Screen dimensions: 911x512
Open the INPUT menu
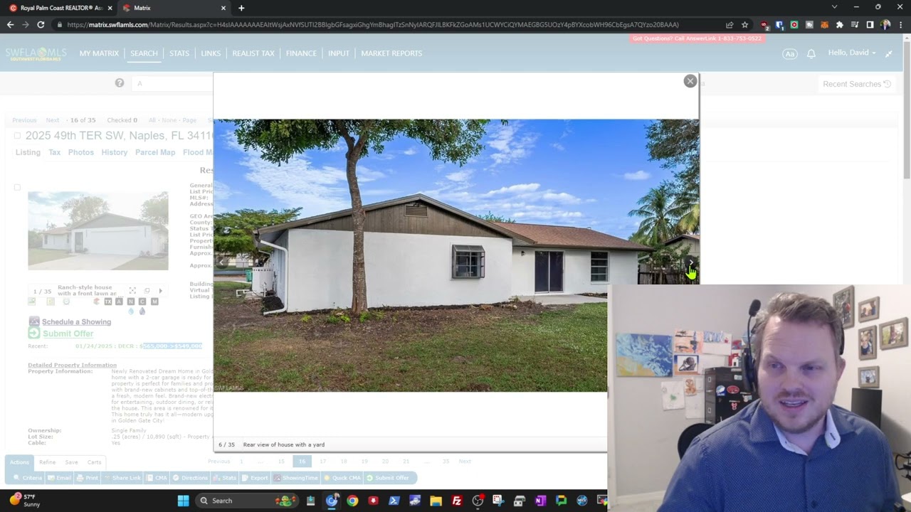click(x=339, y=53)
